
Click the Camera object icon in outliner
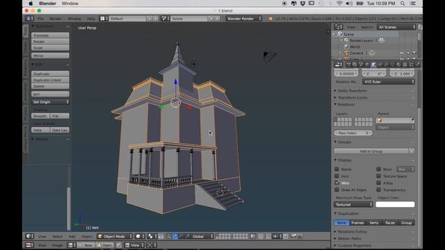pos(346,53)
